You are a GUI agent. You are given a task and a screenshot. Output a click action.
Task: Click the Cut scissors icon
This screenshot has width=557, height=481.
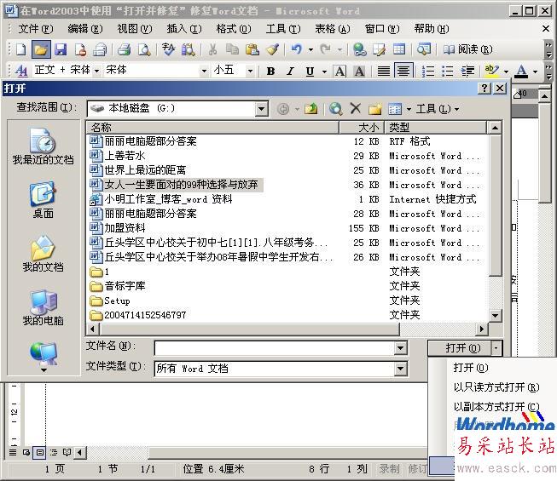pyautogui.click(x=212, y=49)
